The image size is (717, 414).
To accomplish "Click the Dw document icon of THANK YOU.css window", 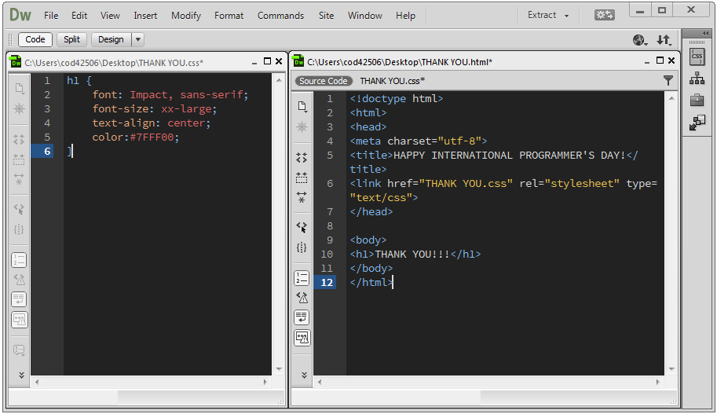I will (16, 62).
